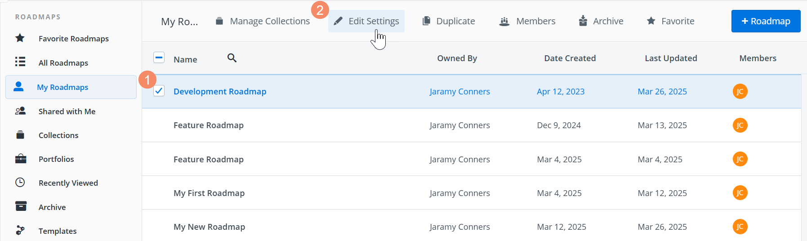Duplicate the selected roadmap
This screenshot has height=241, width=807.
point(449,21)
